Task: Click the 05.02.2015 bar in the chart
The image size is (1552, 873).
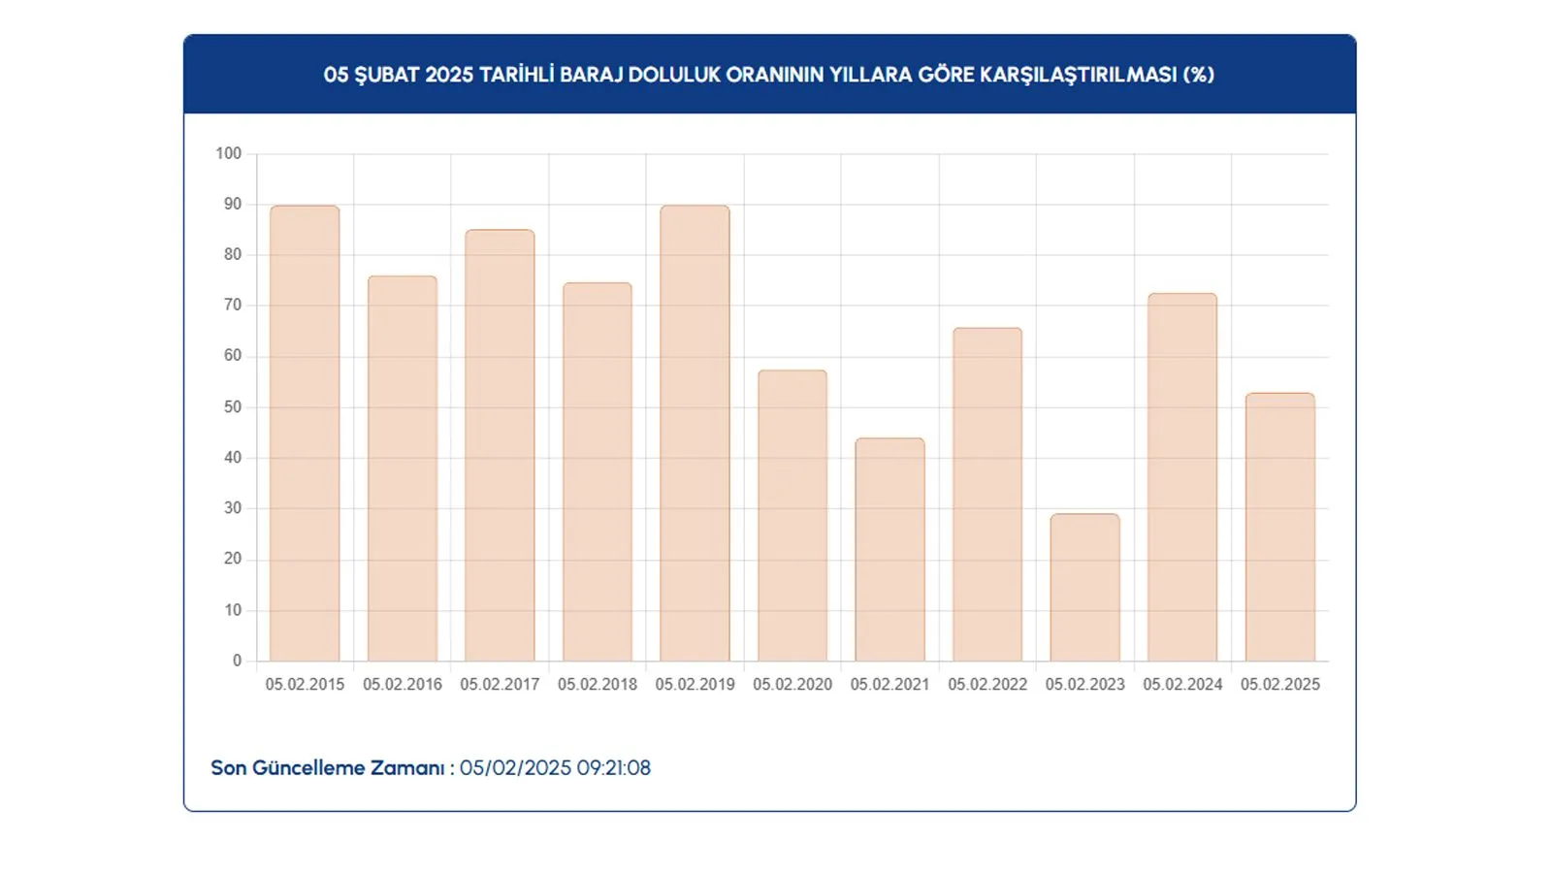Action: coord(305,434)
